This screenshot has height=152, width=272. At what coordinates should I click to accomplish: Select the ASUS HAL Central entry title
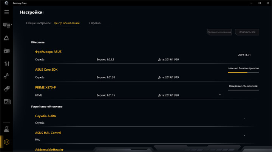coord(48,133)
